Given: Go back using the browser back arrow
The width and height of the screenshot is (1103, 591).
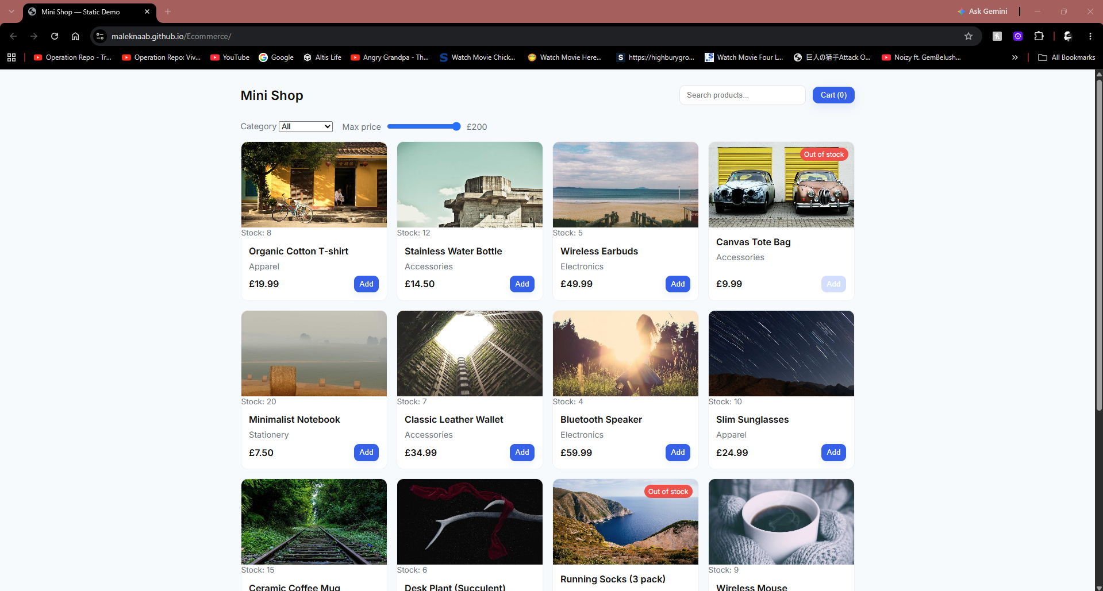Looking at the screenshot, I should (13, 36).
